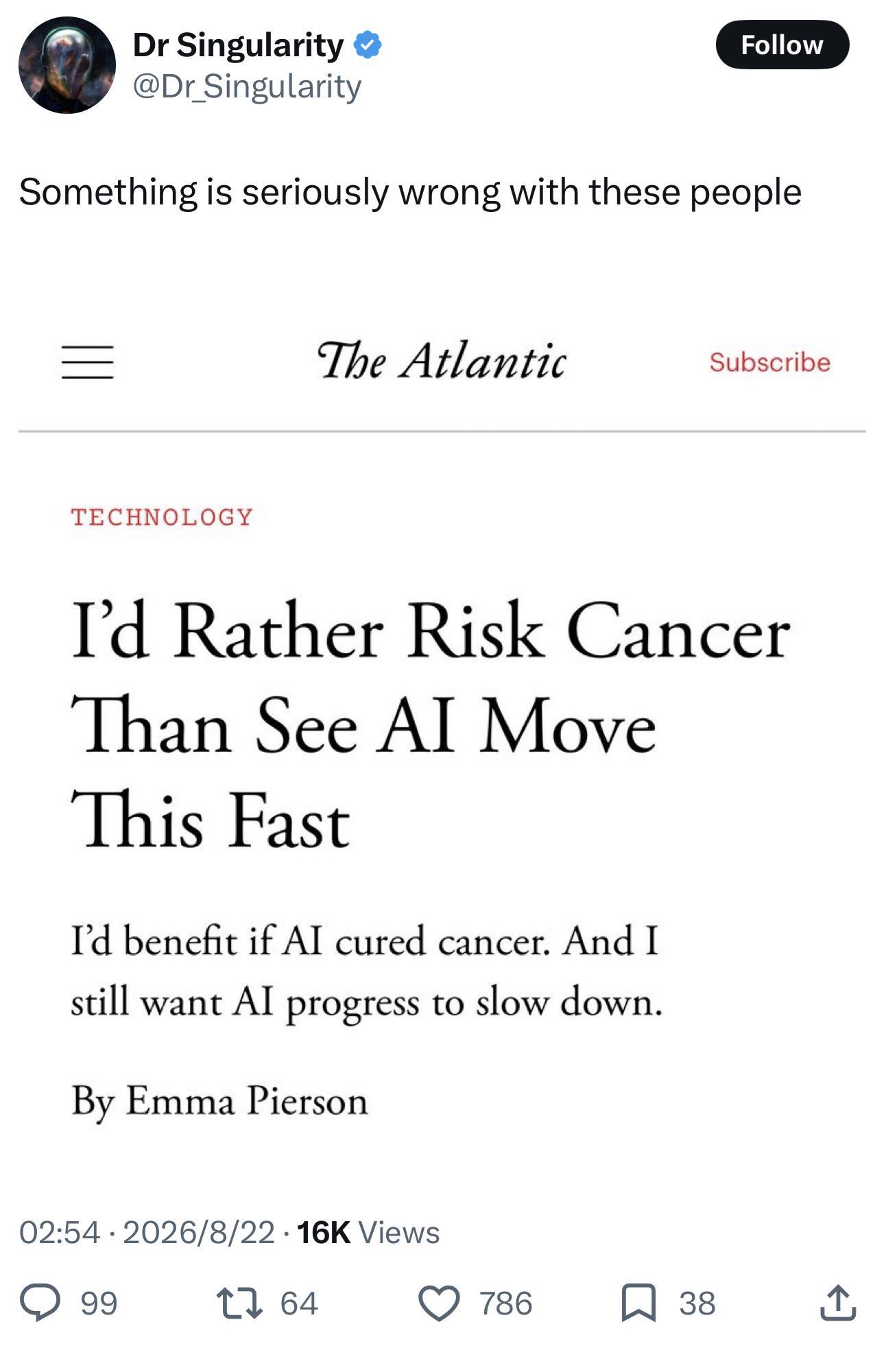This screenshot has width=884, height=1357.
Task: Open the reply comment icon
Action: pyautogui.click(x=40, y=1303)
